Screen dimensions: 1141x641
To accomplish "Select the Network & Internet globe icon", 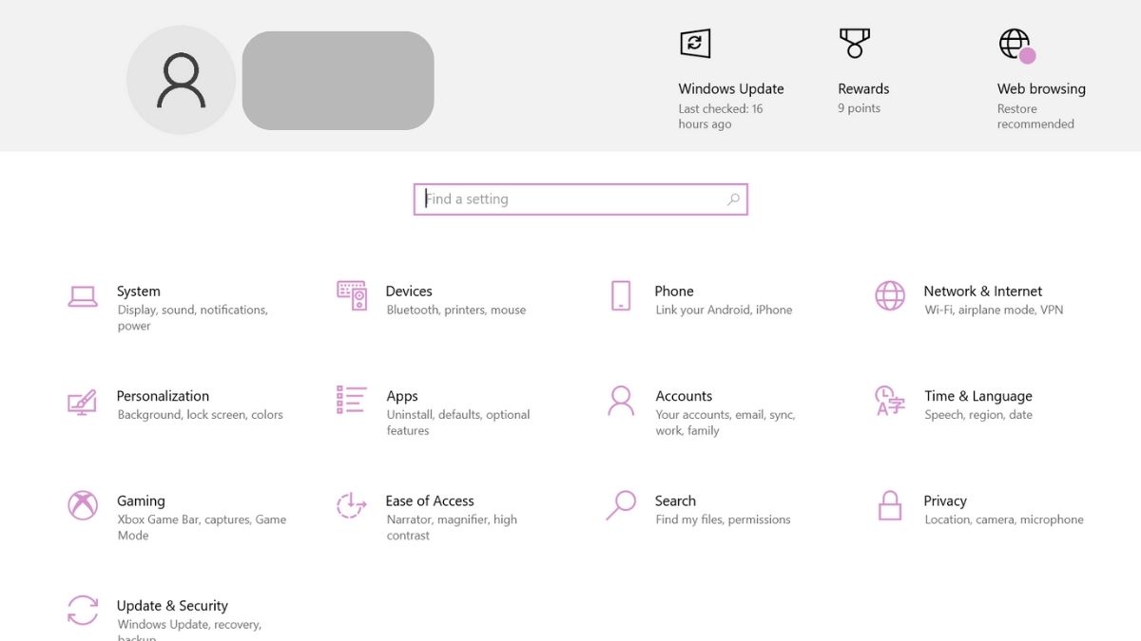I will [x=890, y=295].
